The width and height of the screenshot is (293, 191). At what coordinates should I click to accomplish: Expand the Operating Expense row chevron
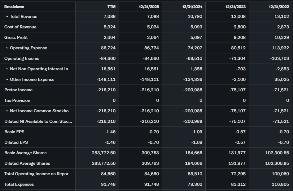7,48
